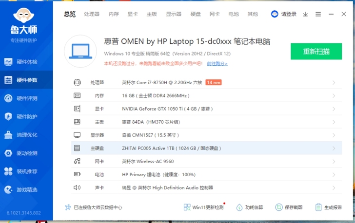Expand the 网卡 row chevron
Image resolution: width=355 pixels, height=223 pixels.
[334, 161]
